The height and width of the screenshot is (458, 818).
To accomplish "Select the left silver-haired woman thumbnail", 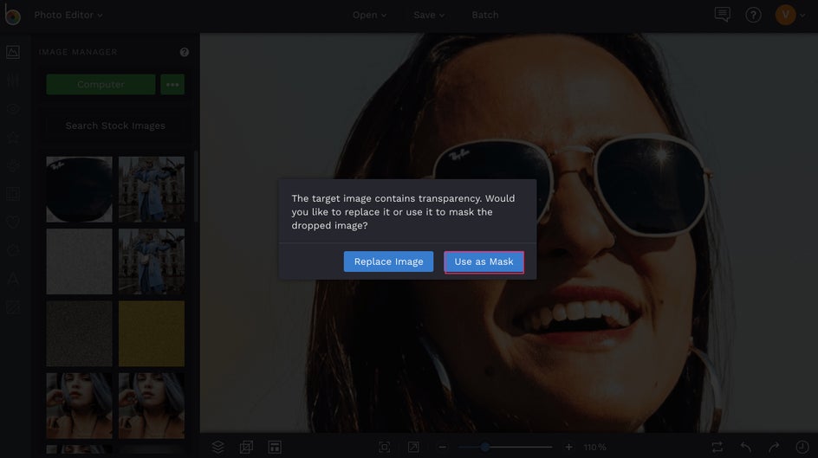I will point(80,405).
